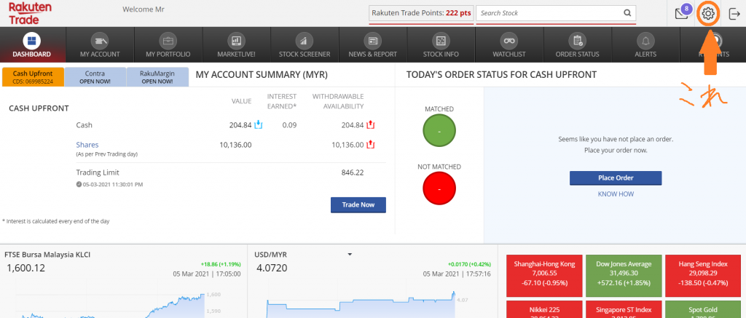Screen dimensions: 746x318
Task: Click the KLCI value 1,600.12
Action: (x=25, y=268)
